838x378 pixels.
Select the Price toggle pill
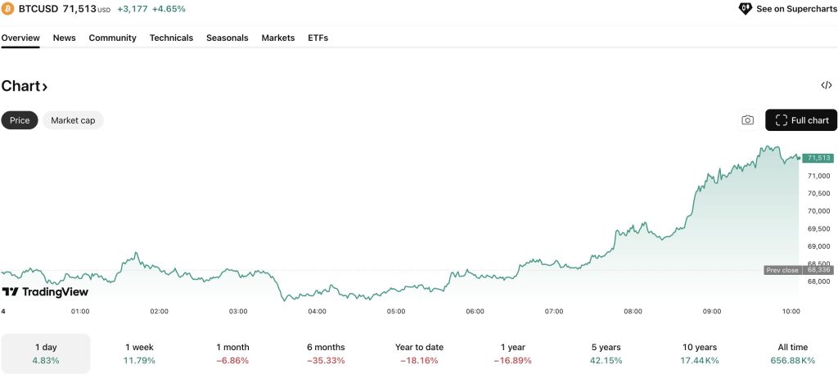20,120
